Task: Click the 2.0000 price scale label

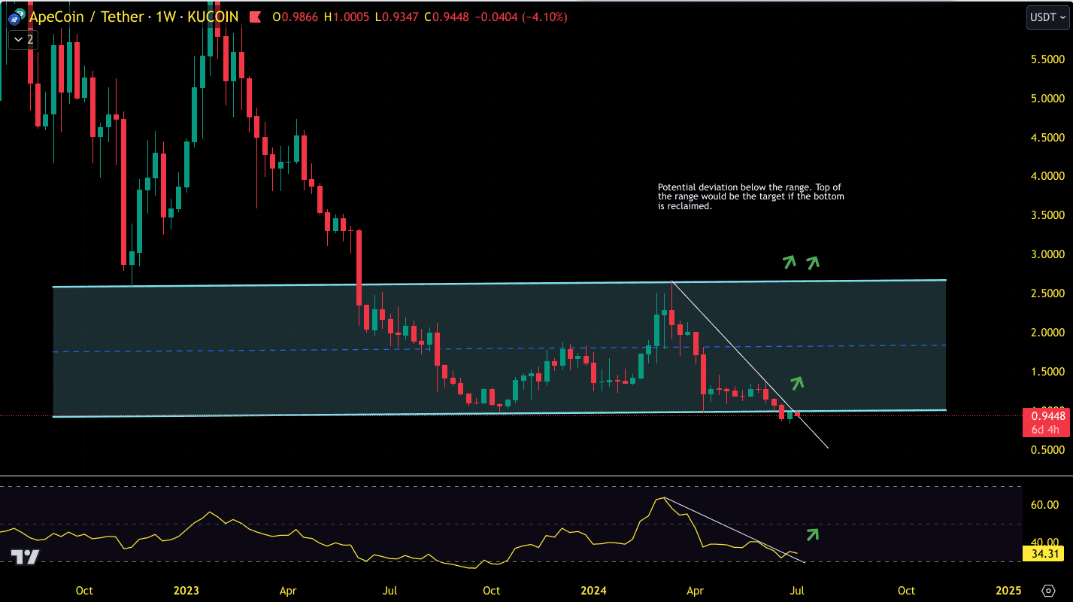Action: (1048, 333)
